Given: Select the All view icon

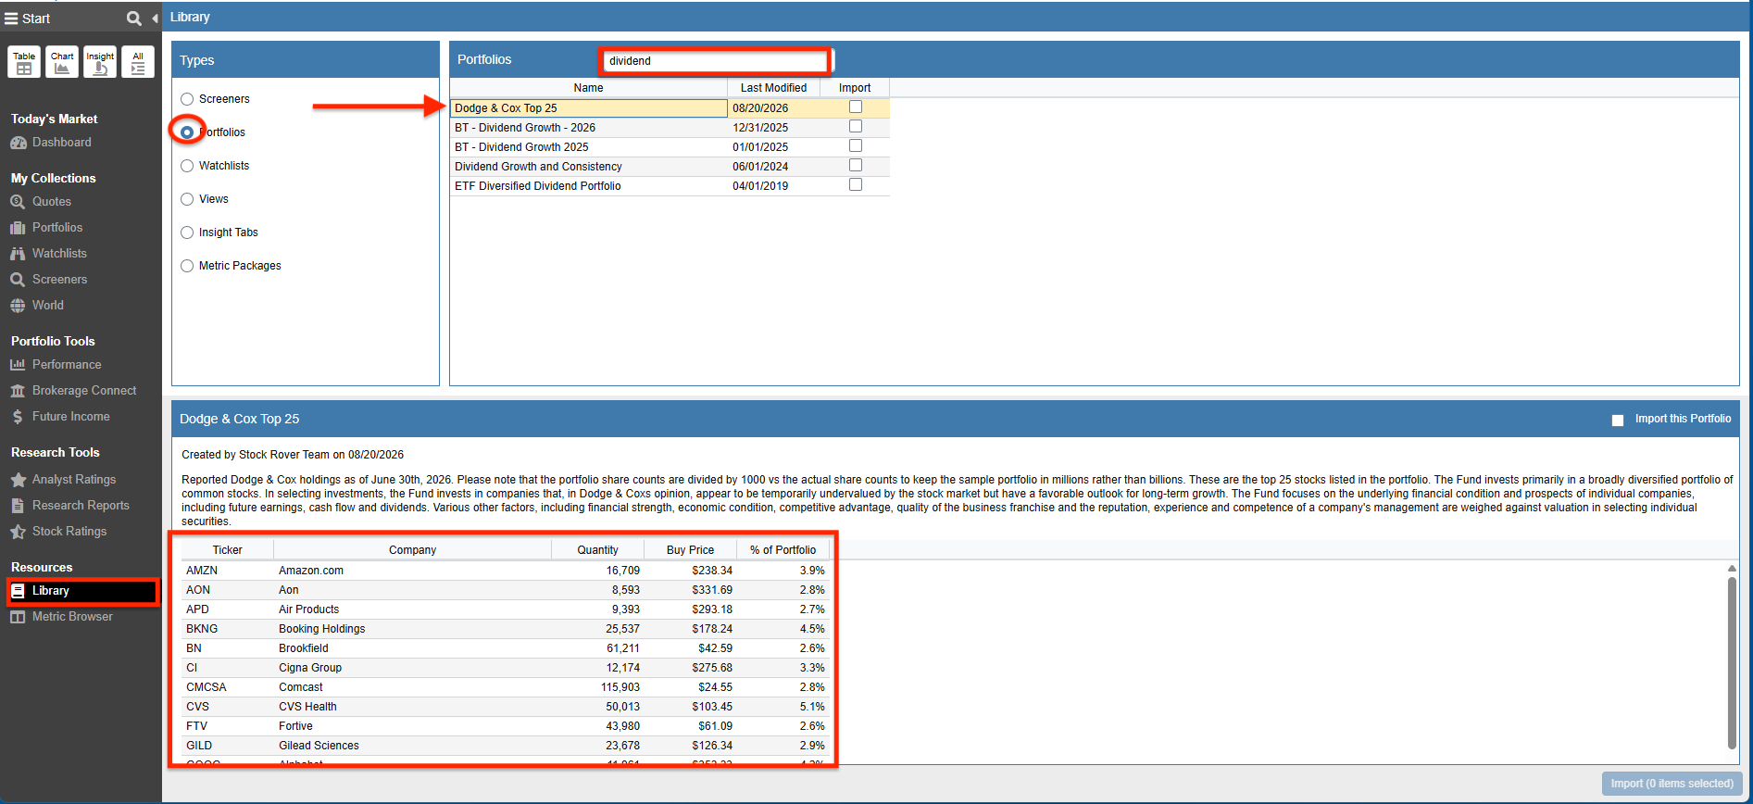Looking at the screenshot, I should [138, 62].
